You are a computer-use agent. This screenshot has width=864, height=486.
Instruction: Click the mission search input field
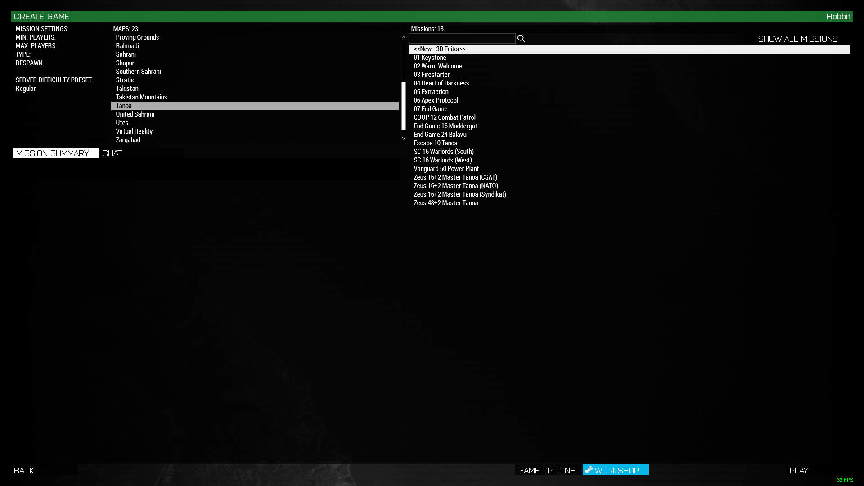(x=462, y=39)
